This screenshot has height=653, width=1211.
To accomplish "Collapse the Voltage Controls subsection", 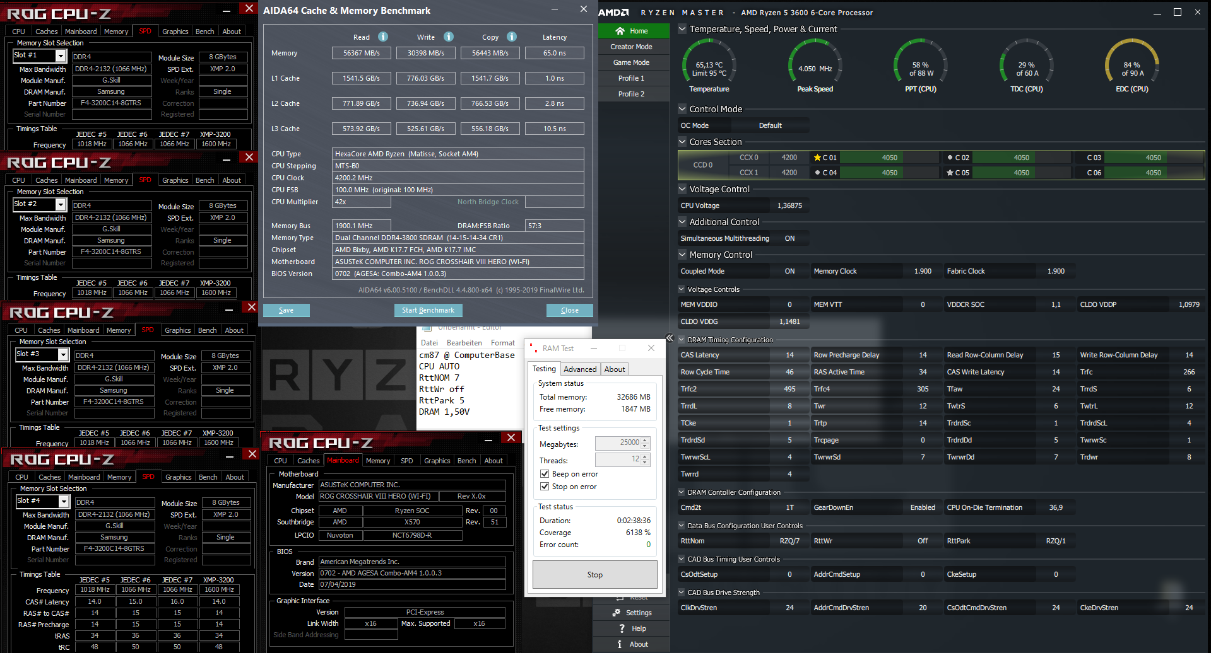I will tap(682, 289).
